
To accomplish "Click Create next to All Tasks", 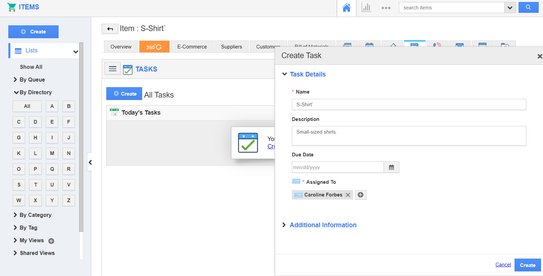I will pyautogui.click(x=124, y=94).
